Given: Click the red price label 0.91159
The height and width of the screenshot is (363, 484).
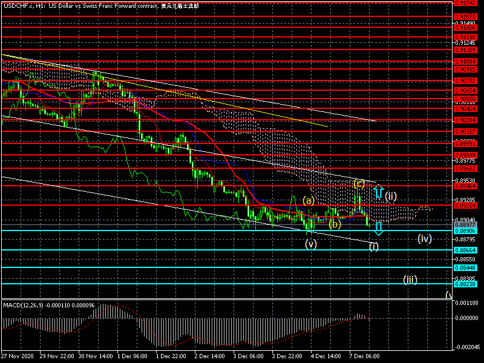Looking at the screenshot, I should (x=465, y=50).
